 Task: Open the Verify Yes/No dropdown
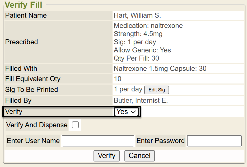[127, 112]
